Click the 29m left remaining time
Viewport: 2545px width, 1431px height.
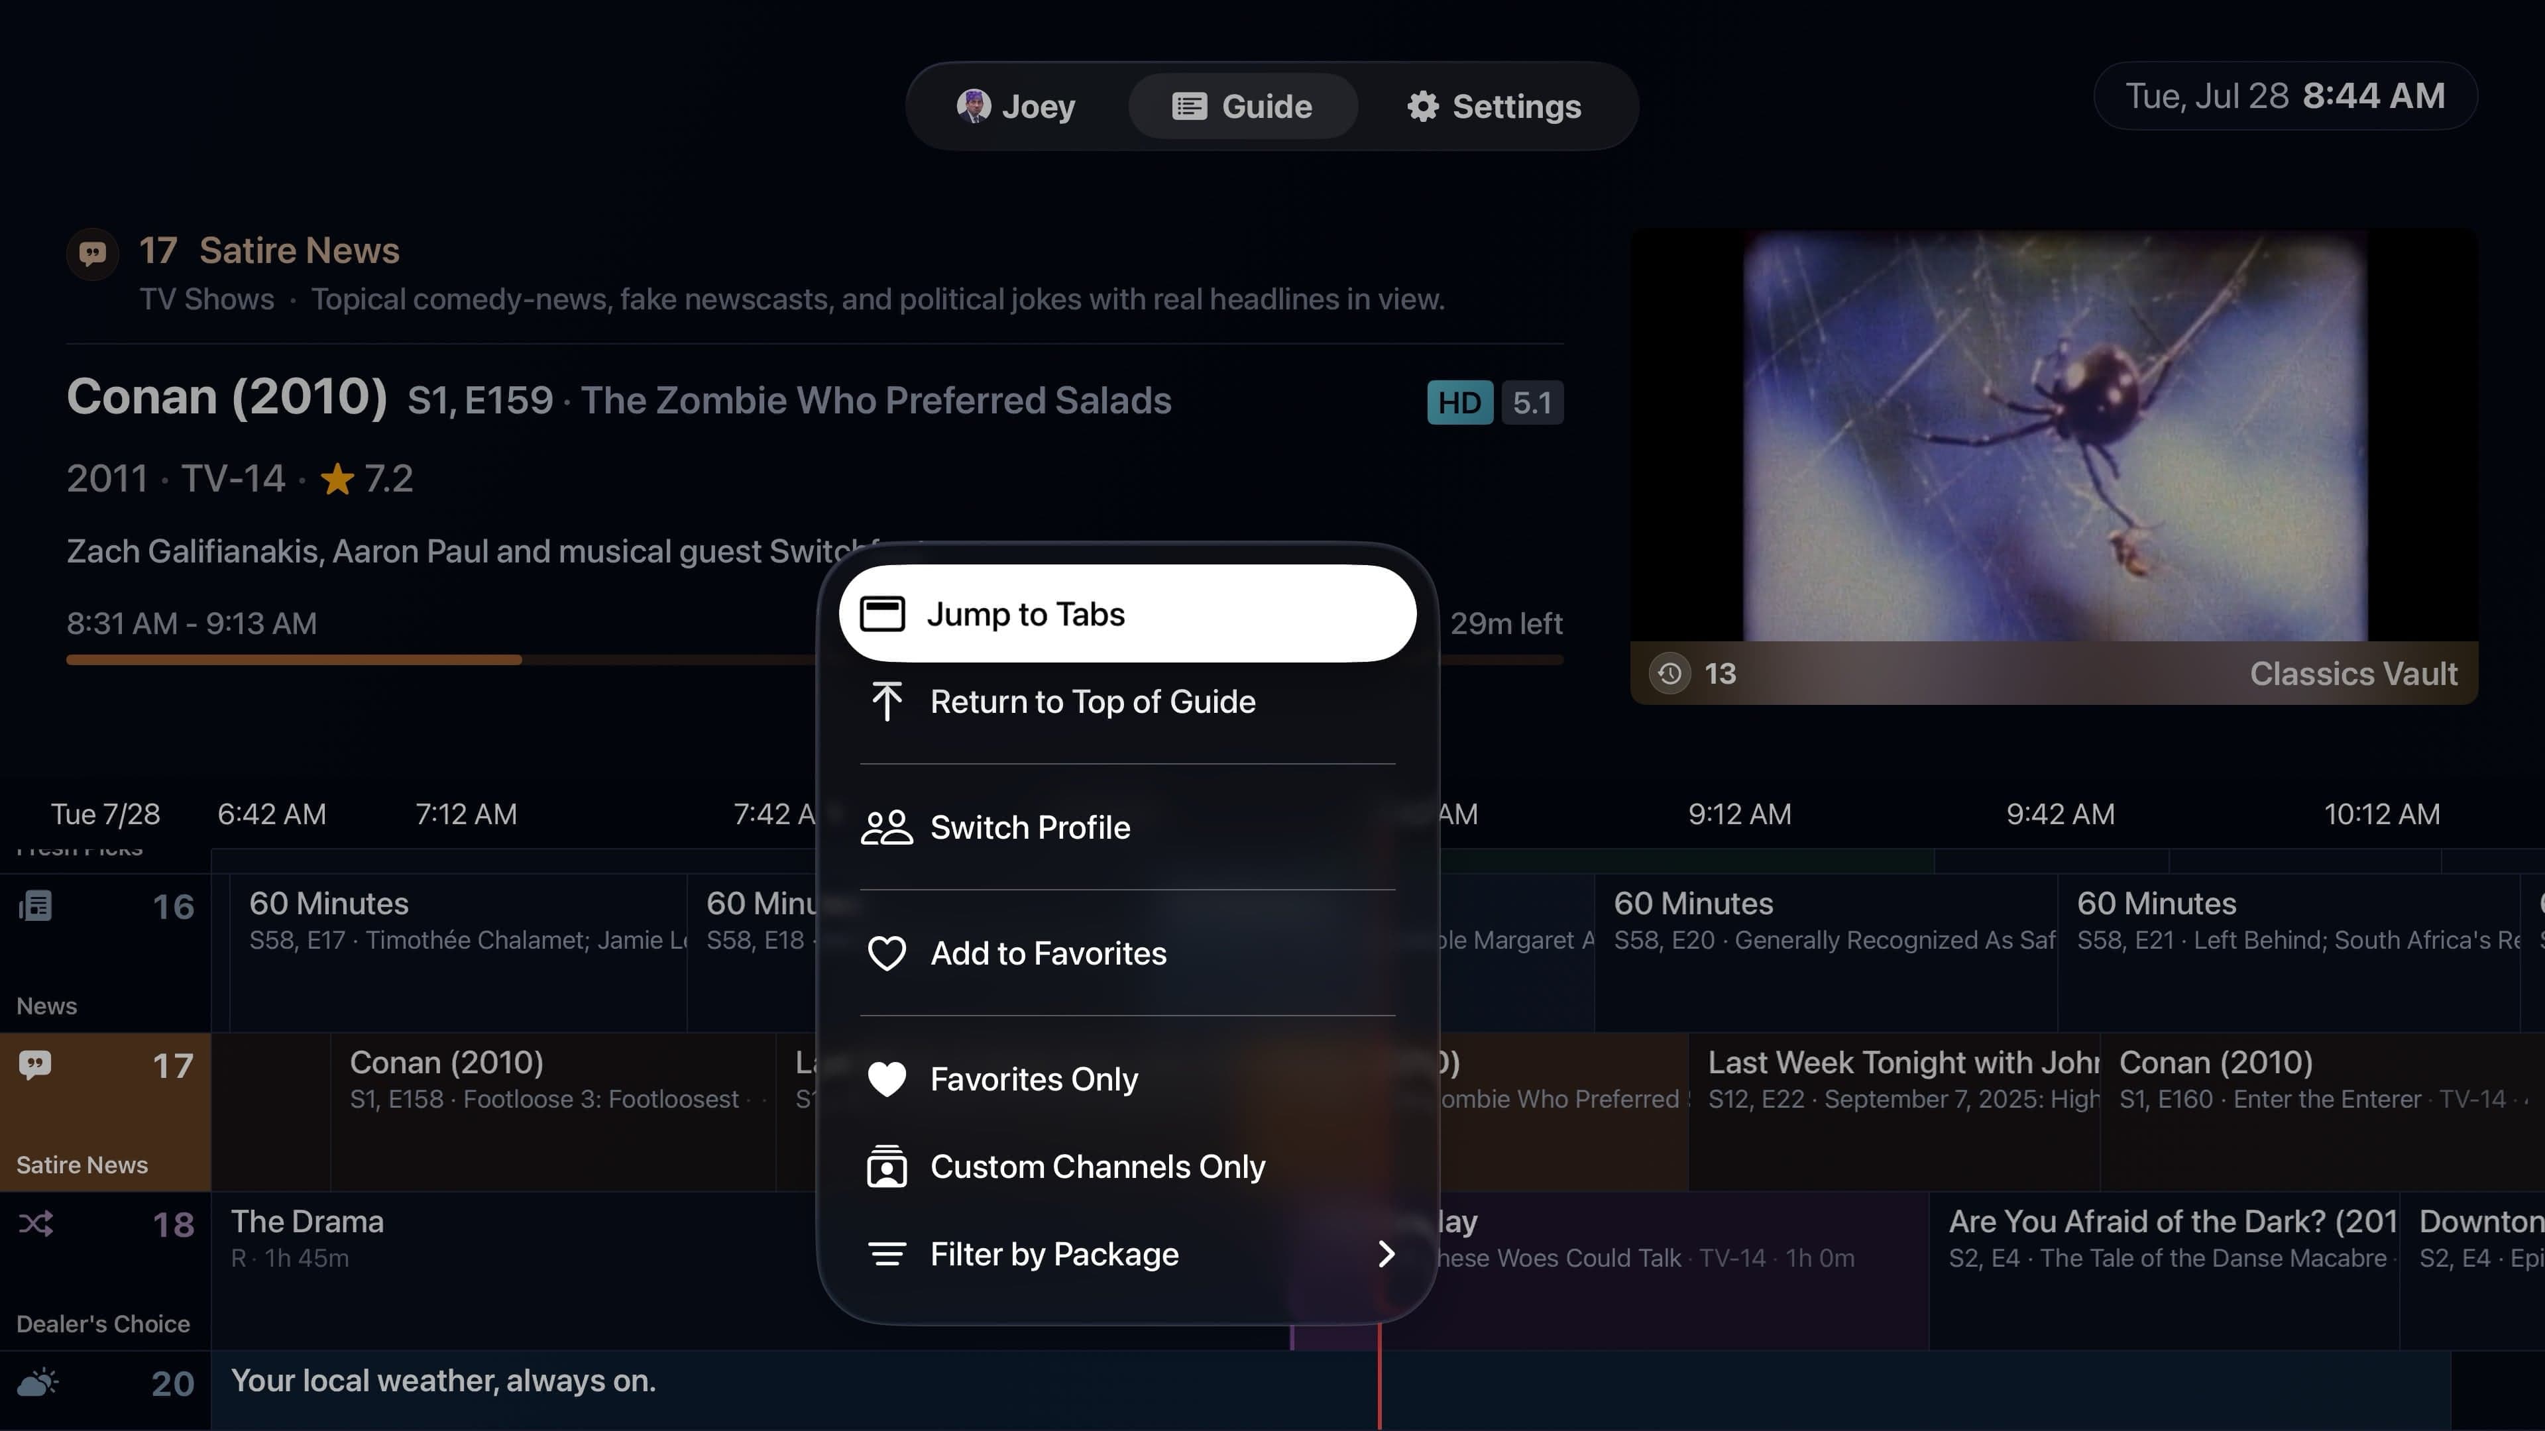(1506, 623)
